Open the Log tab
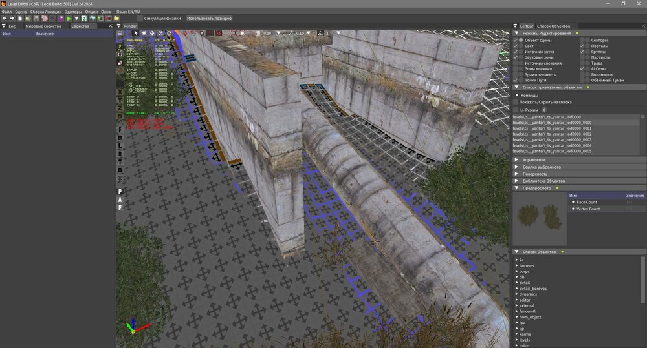The image size is (647, 348). pos(12,26)
